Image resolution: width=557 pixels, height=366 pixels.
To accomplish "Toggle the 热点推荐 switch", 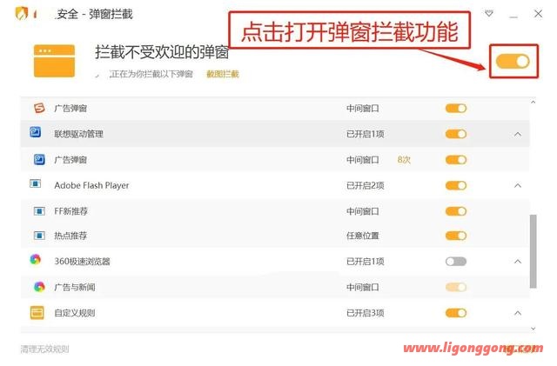I will tap(456, 236).
